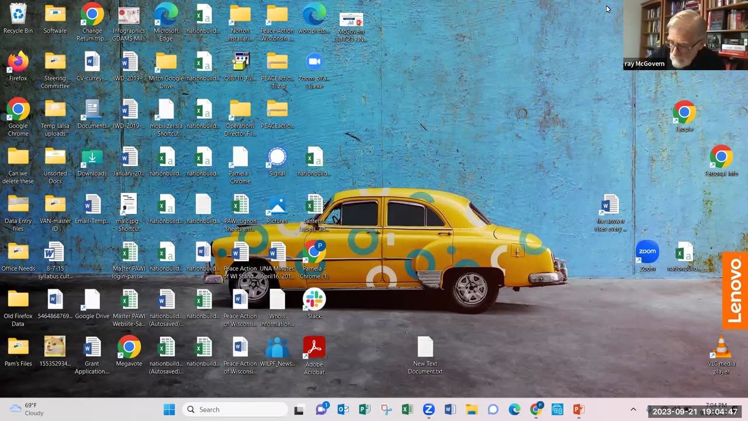Open the Unsorted Docs folder
The width and height of the screenshot is (748, 421).
[x=55, y=165]
